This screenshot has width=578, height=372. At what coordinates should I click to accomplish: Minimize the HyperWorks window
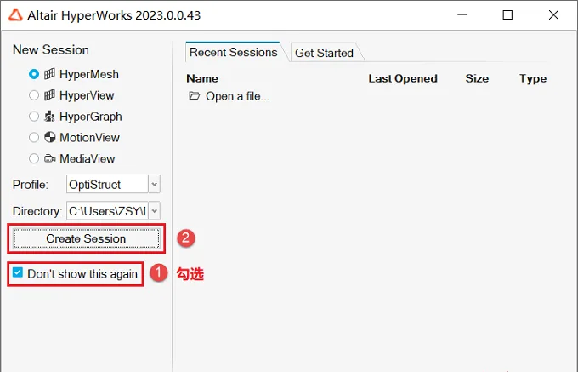(x=462, y=14)
